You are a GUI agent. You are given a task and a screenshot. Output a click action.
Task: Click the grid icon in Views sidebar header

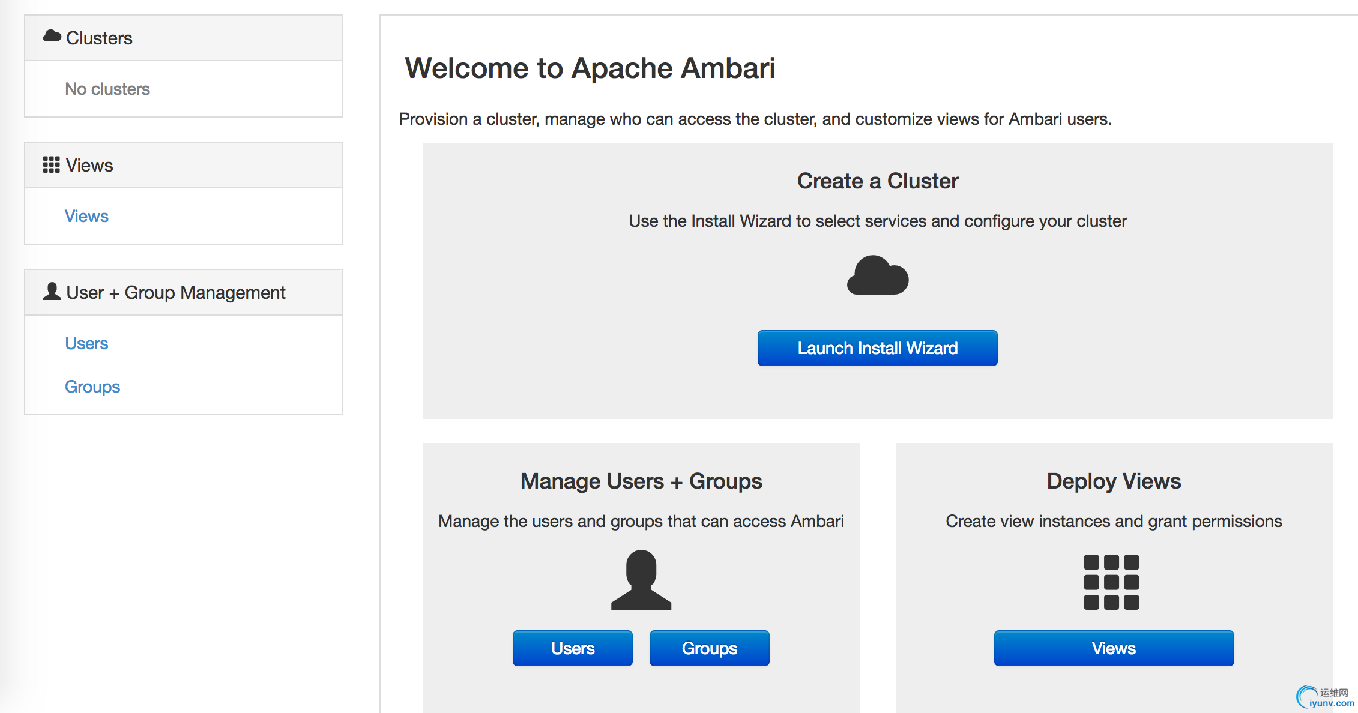(x=52, y=164)
